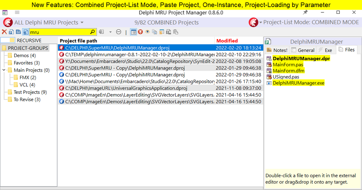Screen dimensions: 362x190
Task: Open Project-List Mode dropdown
Action: coord(304,23)
